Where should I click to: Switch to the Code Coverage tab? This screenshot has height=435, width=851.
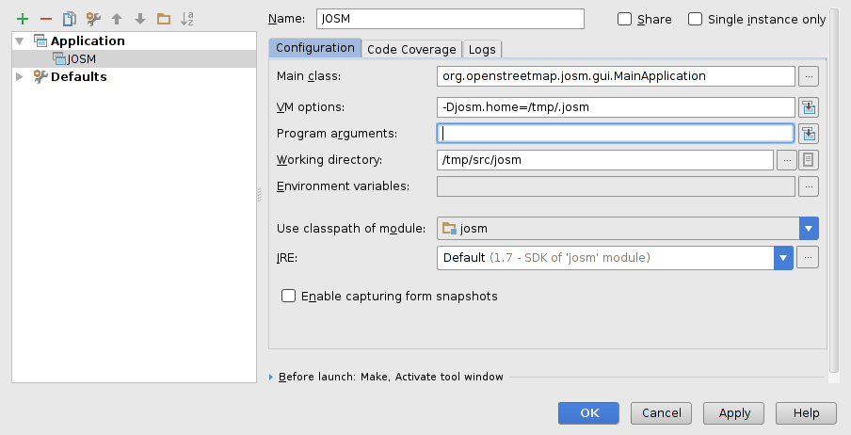click(411, 49)
